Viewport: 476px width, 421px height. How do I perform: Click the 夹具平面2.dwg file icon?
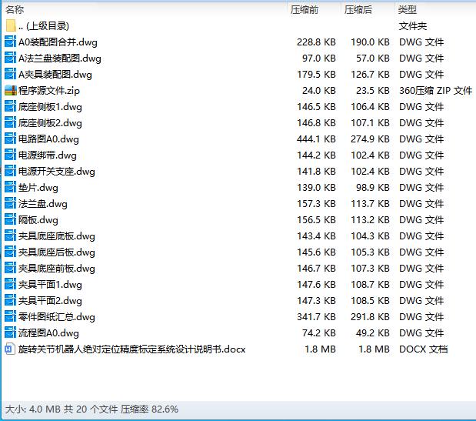(10, 300)
